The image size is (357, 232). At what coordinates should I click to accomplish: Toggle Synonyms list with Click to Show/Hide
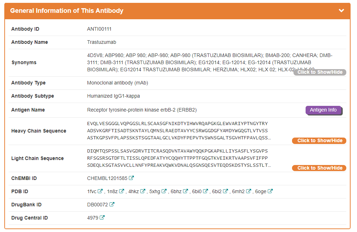tap(320, 72)
